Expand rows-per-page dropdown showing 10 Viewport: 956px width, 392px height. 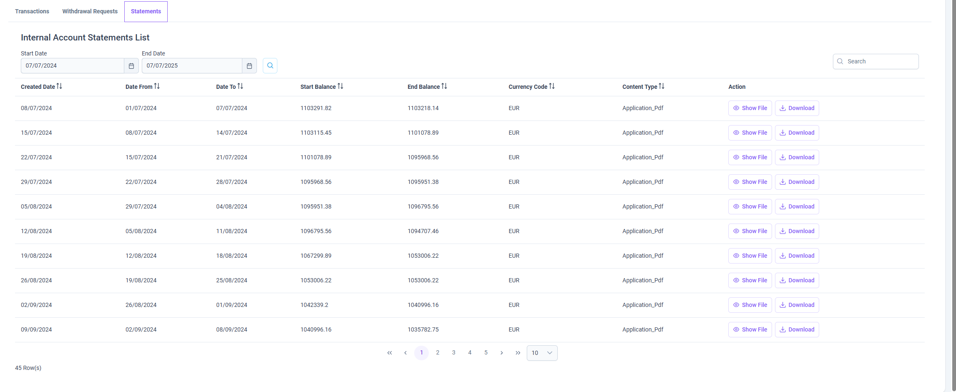pos(542,353)
